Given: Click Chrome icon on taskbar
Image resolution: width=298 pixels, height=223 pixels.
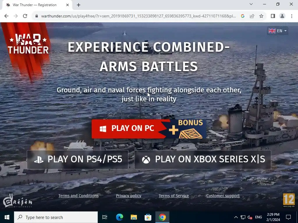Looking at the screenshot, I should pyautogui.click(x=162, y=217).
